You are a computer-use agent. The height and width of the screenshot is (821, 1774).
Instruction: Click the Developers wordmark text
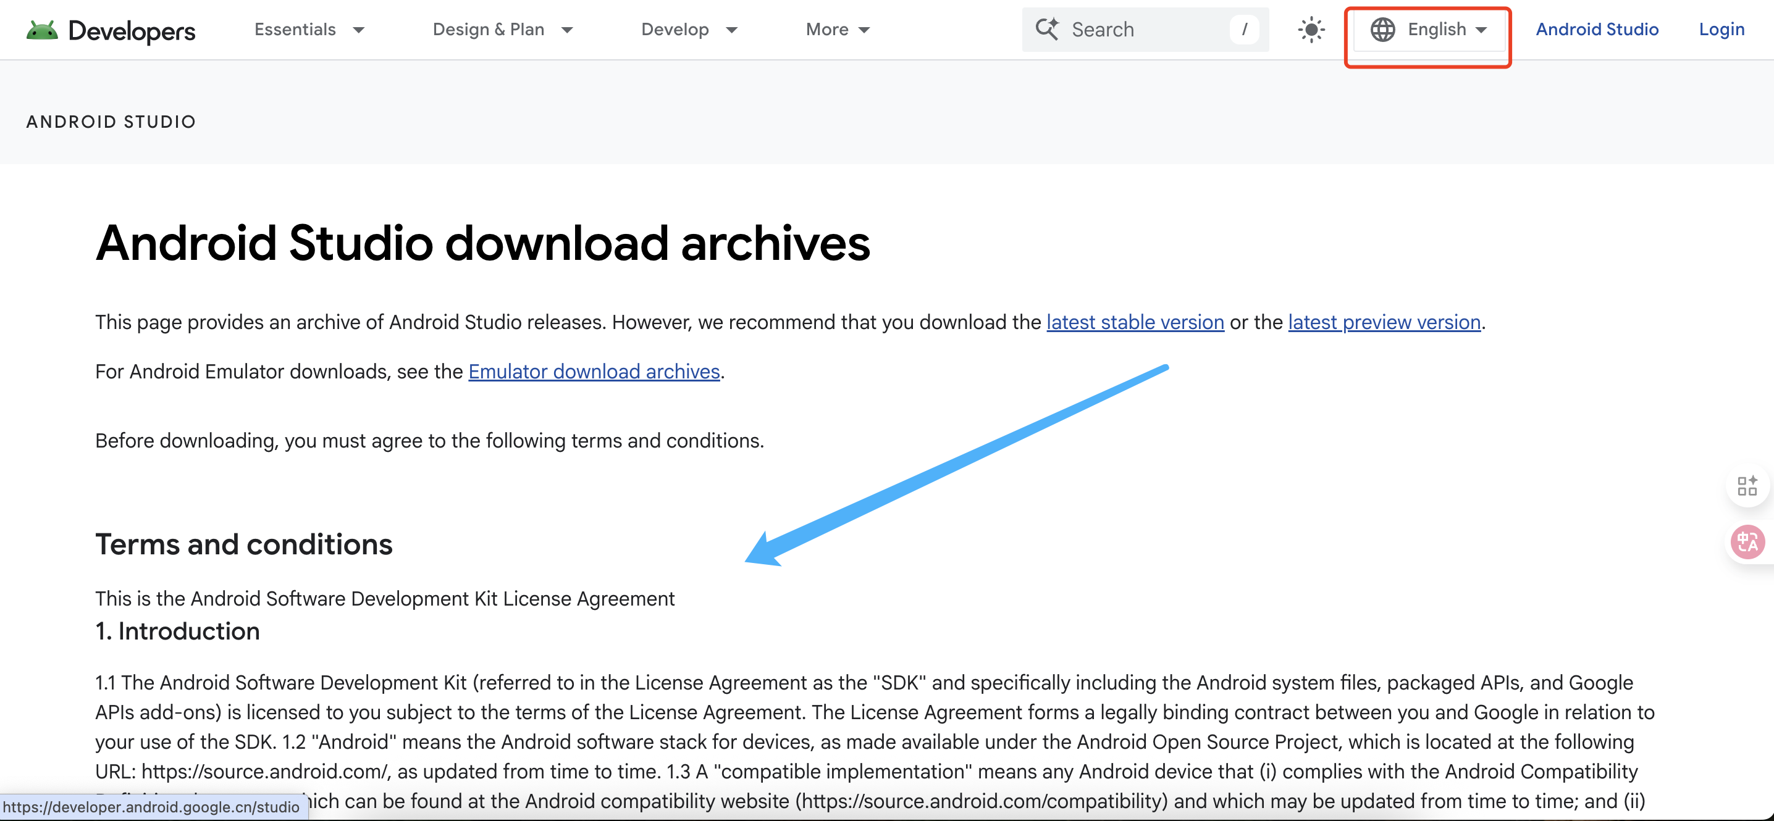tap(132, 31)
